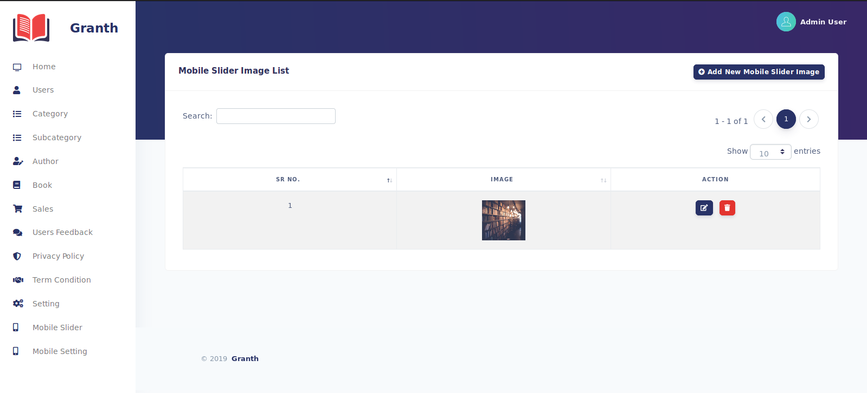Click Add New Mobile Slider Image button
This screenshot has width=867, height=393.
tap(759, 72)
